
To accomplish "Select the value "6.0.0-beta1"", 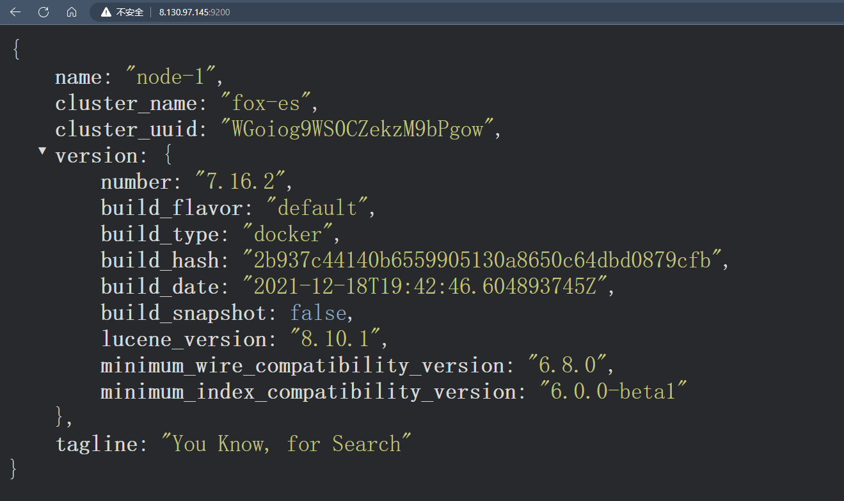I will pyautogui.click(x=614, y=392).
